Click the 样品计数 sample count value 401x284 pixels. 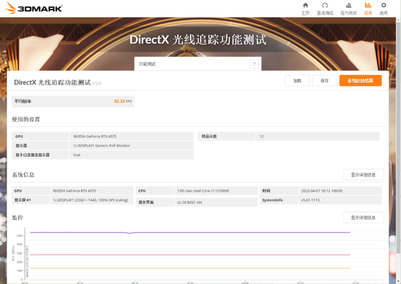click(261, 136)
